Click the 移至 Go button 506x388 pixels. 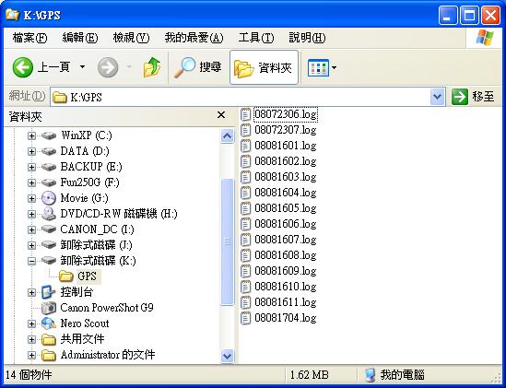pos(473,97)
